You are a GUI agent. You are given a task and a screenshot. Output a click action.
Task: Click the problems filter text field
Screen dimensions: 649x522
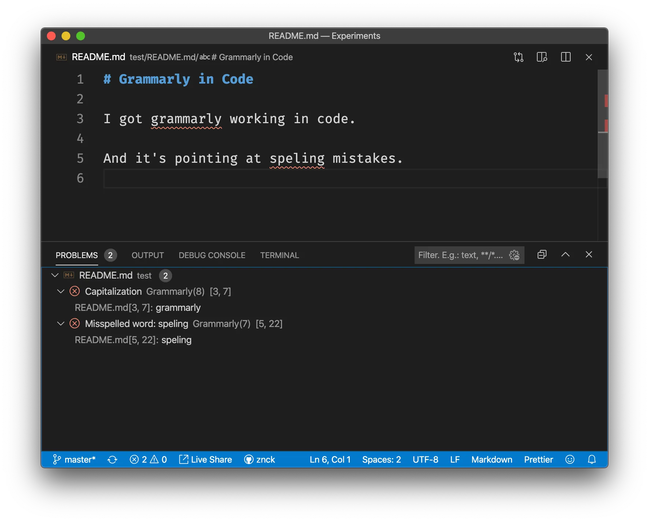pyautogui.click(x=460, y=255)
